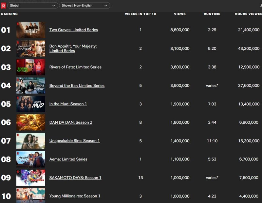Click the 1,400,000 views value
The width and height of the screenshot is (262, 203).
tap(180, 141)
